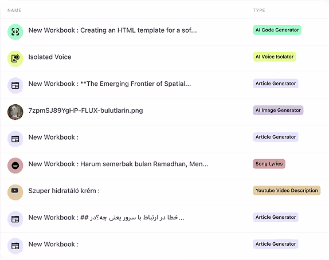The width and height of the screenshot is (329, 260).
Task: Click the red song lyrics icon on the Harum semerbak row
Action: click(15, 166)
